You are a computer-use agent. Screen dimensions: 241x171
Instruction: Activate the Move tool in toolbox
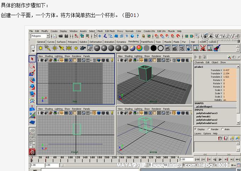pos(32,80)
